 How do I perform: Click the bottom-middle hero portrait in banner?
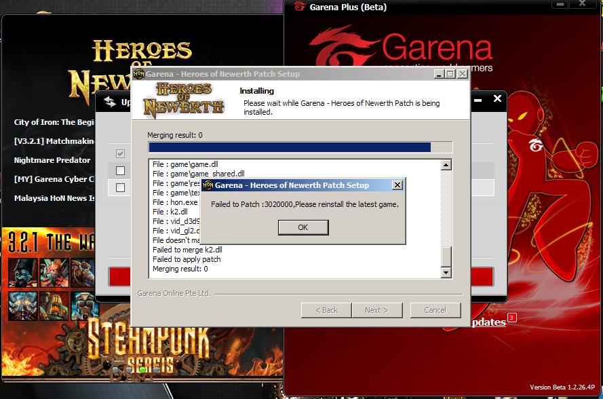[x=54, y=306]
